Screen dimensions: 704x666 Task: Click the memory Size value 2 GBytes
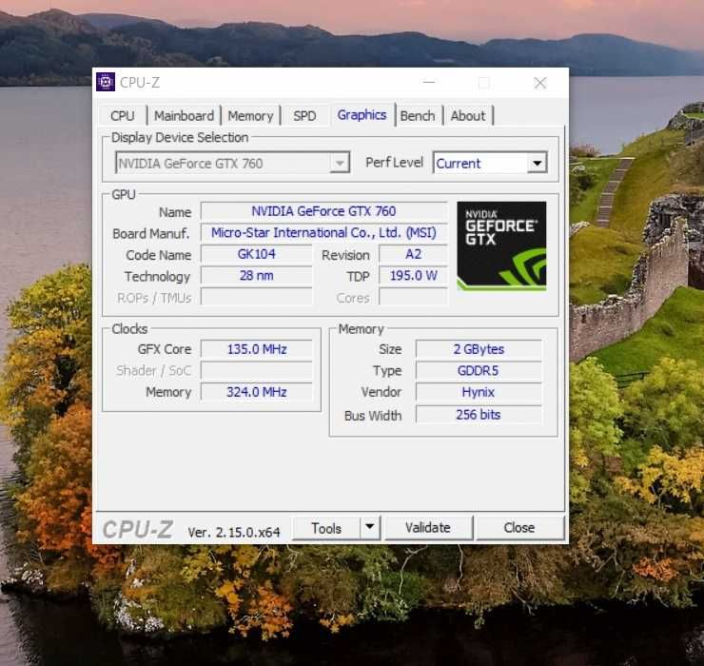click(479, 349)
